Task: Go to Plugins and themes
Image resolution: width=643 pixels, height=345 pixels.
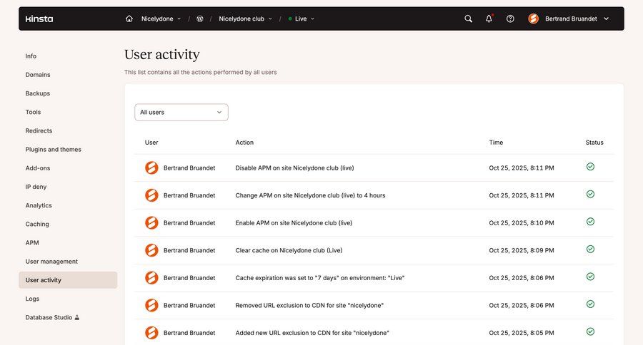Action: point(54,150)
